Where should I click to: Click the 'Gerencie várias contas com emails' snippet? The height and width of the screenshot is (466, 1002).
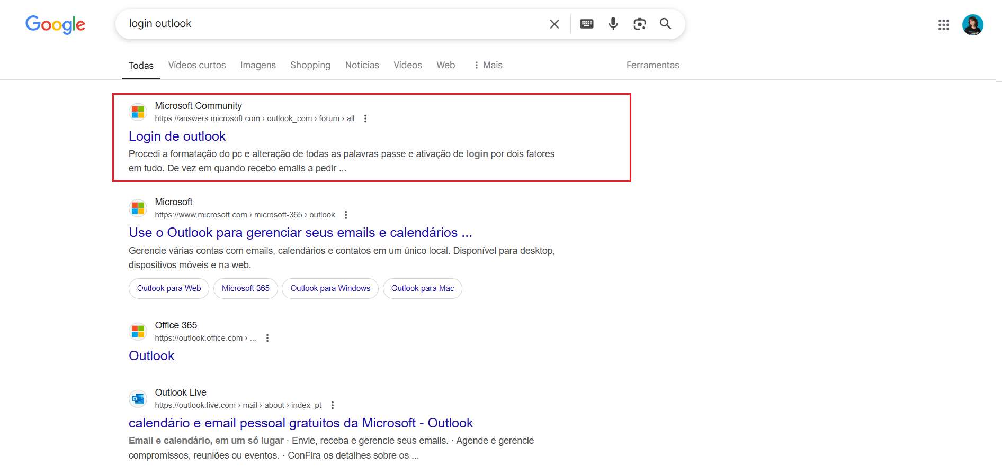342,258
